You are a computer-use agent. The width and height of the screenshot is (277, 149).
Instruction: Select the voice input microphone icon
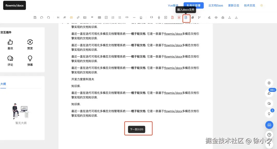pyautogui.click(x=159, y=17)
